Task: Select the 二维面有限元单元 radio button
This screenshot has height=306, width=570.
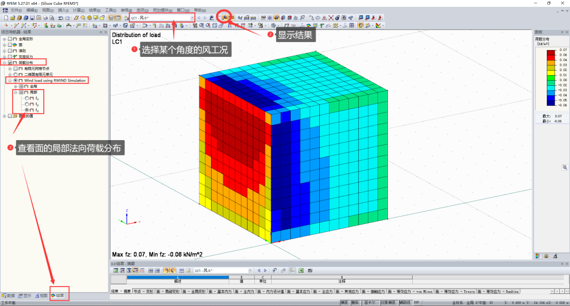Action: [16, 74]
